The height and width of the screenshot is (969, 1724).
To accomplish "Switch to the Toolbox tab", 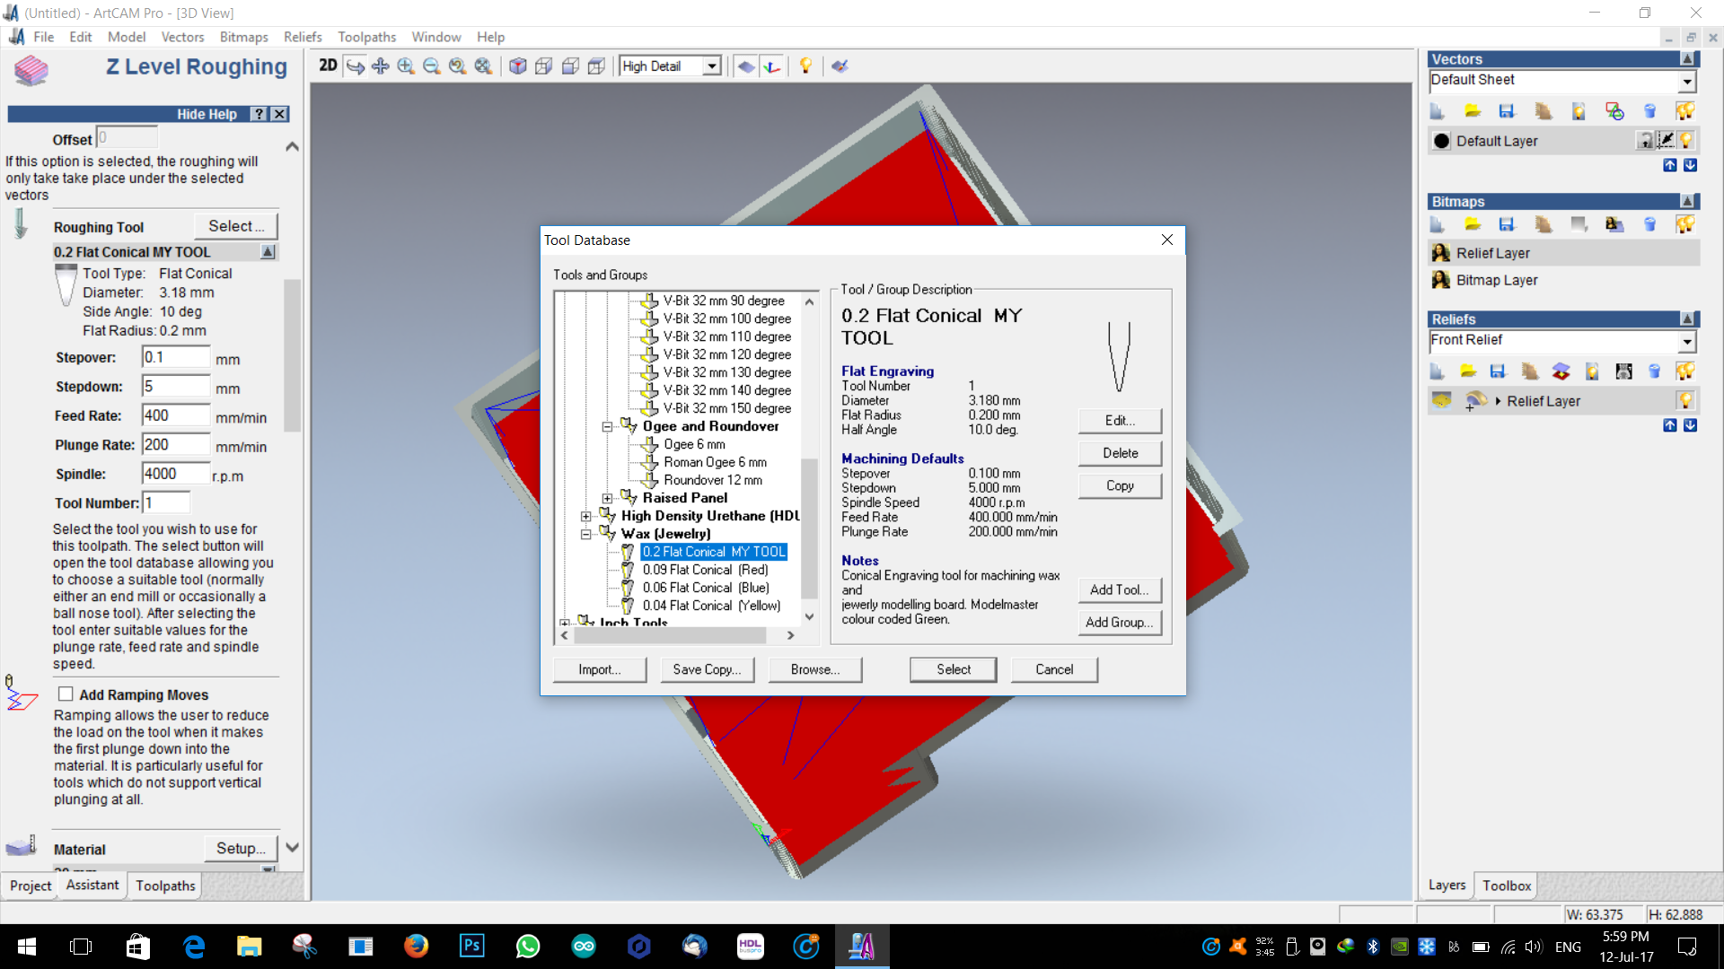I will click(1506, 886).
